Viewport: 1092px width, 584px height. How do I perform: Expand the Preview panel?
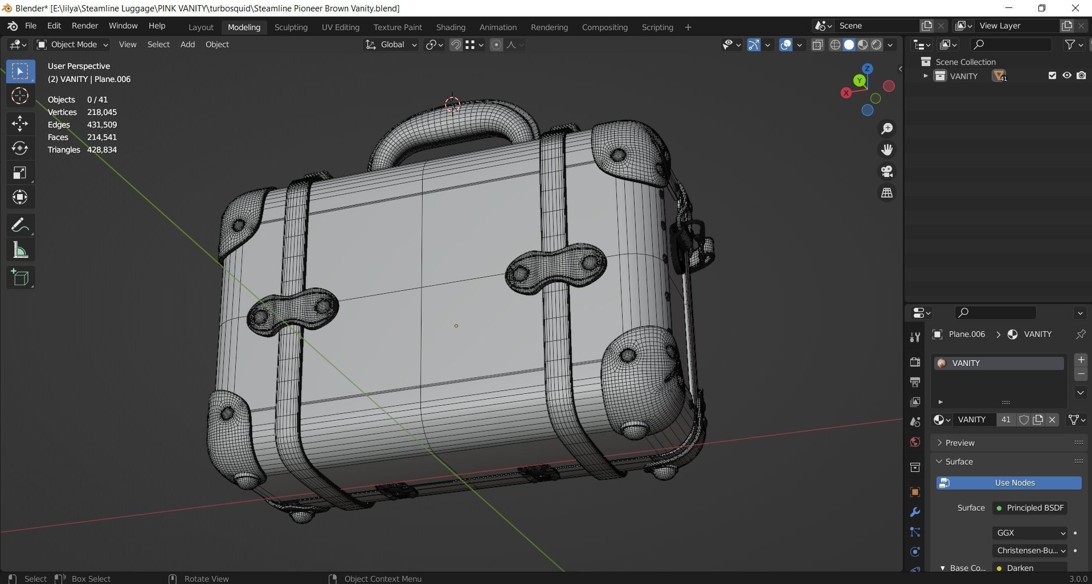tap(960, 443)
